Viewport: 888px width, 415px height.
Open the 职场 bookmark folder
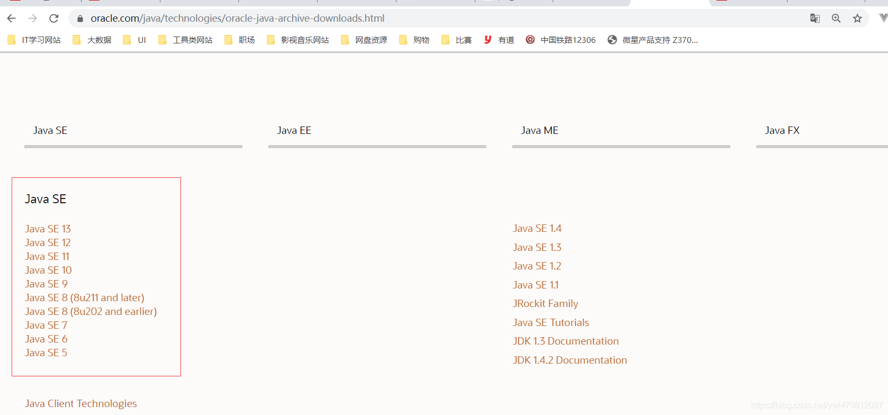tap(239, 40)
